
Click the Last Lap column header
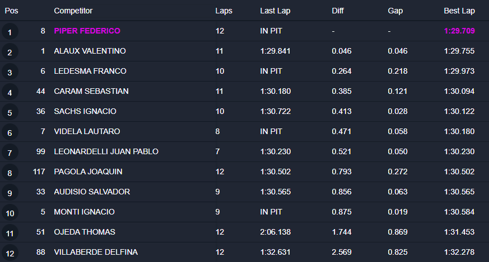(275, 11)
